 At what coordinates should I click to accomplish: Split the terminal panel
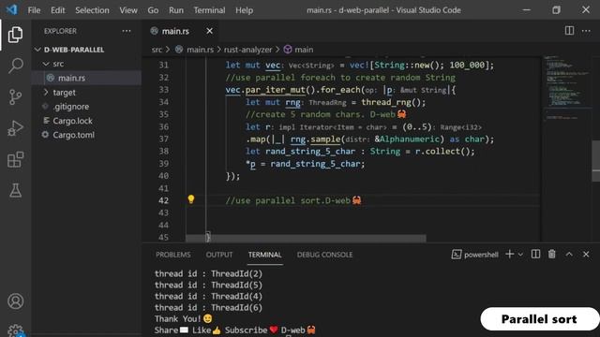[535, 254]
